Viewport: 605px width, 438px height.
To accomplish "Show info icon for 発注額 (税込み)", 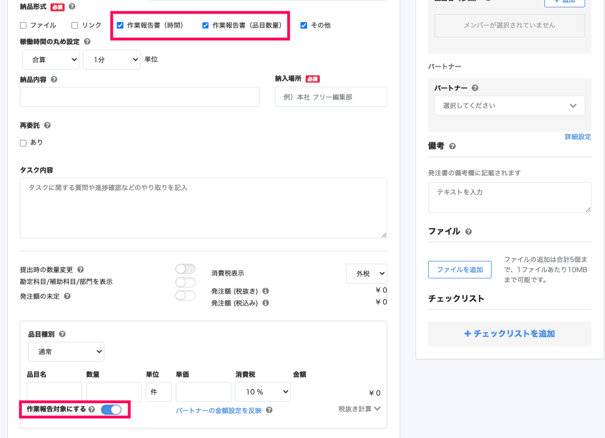I will click(266, 303).
